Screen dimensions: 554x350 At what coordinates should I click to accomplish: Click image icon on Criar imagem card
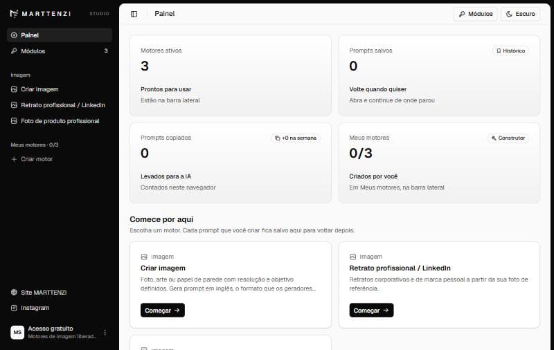pyautogui.click(x=144, y=257)
